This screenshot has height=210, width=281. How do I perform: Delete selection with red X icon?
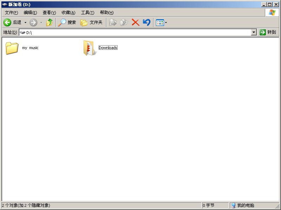pyautogui.click(x=136, y=22)
